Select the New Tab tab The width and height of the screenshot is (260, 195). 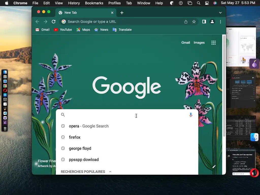86,13
